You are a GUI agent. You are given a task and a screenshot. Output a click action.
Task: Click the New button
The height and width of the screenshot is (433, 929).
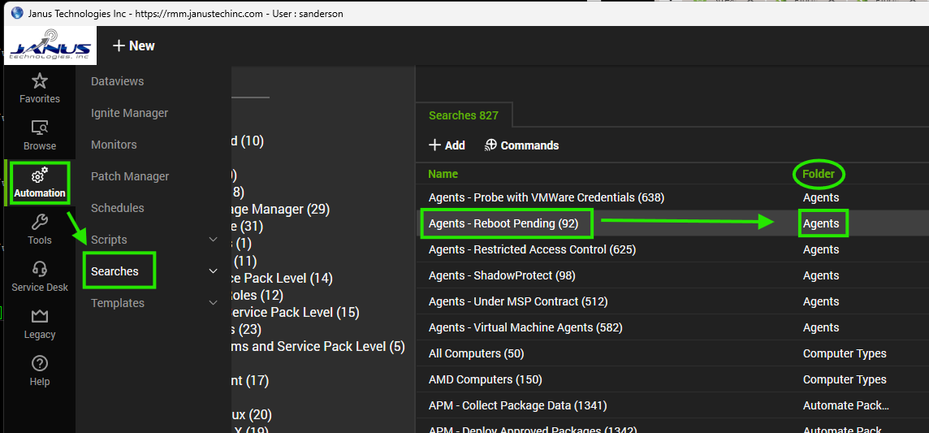(x=133, y=45)
